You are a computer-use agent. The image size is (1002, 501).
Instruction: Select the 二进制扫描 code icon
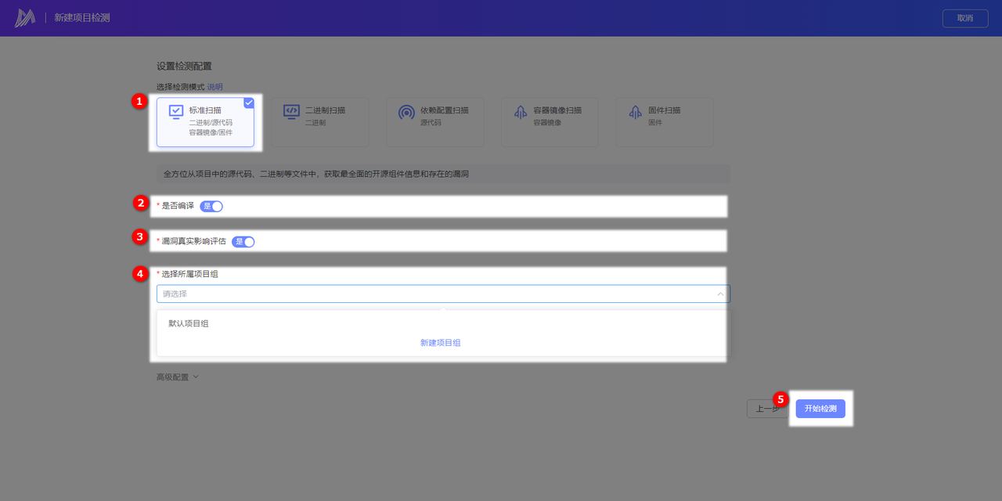pos(291,112)
